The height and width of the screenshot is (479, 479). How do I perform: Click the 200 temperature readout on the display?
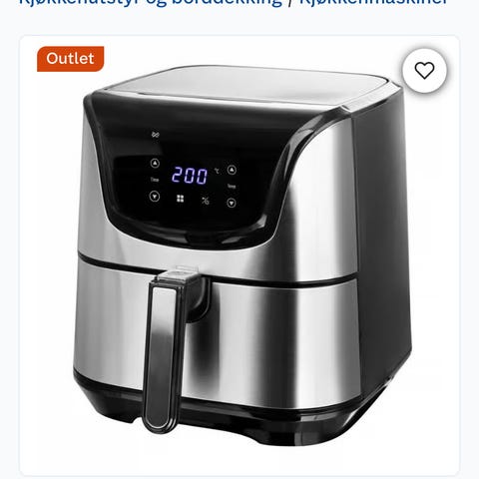(190, 176)
